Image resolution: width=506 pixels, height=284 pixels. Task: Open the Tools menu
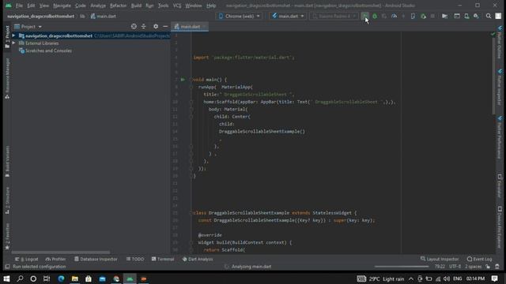(x=163, y=6)
